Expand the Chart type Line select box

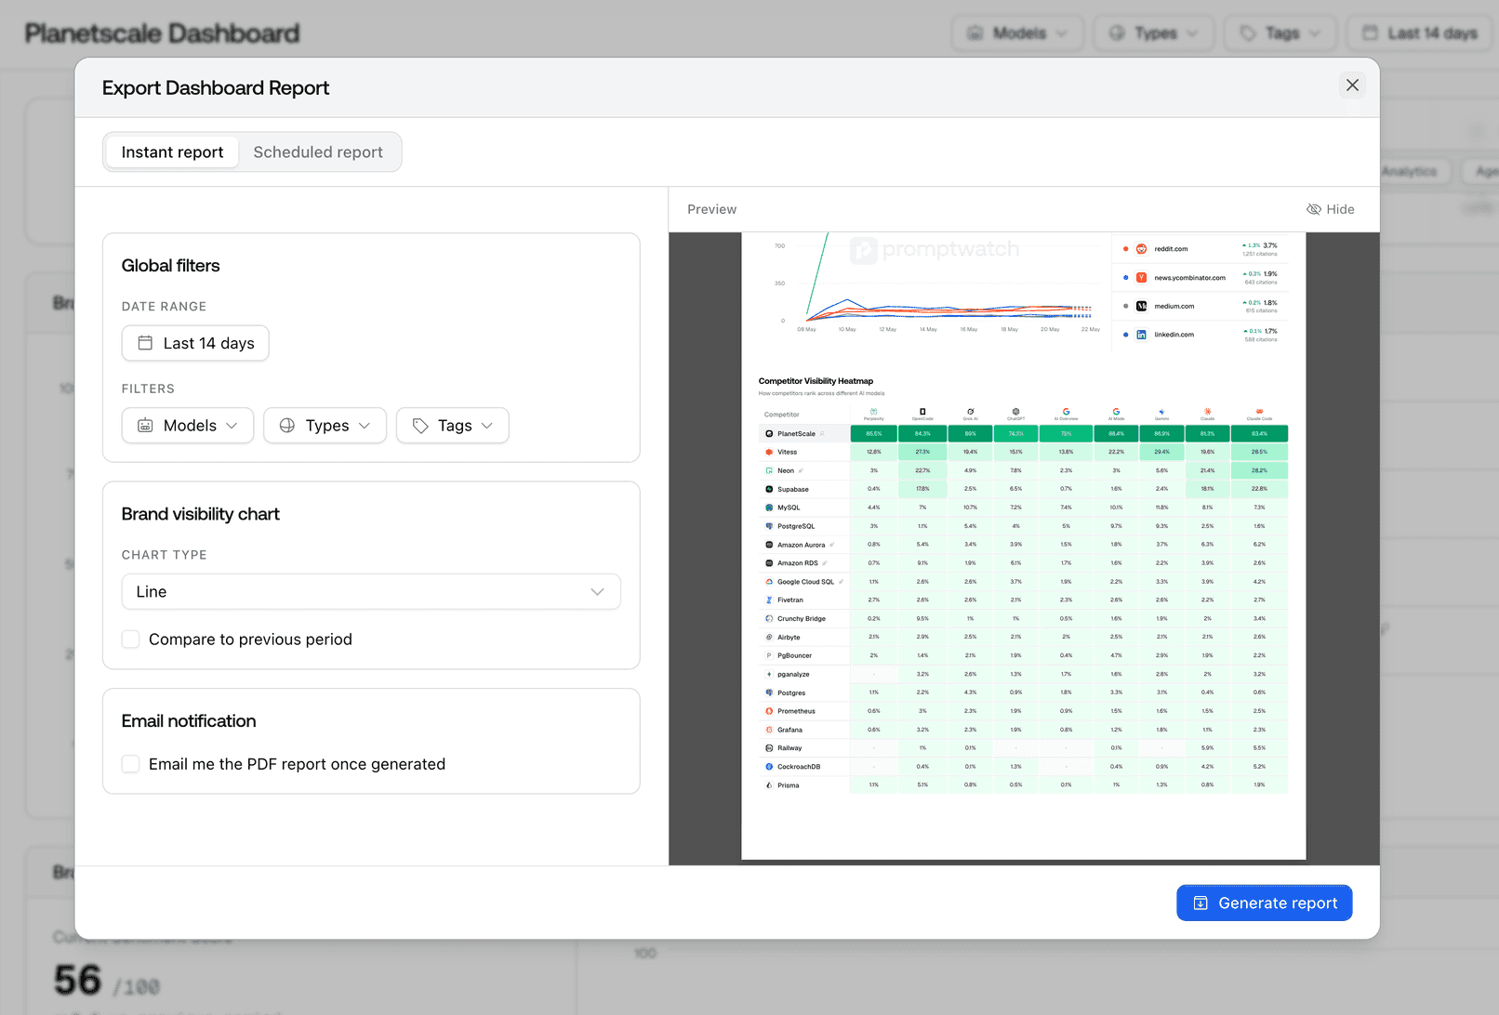pos(371,592)
